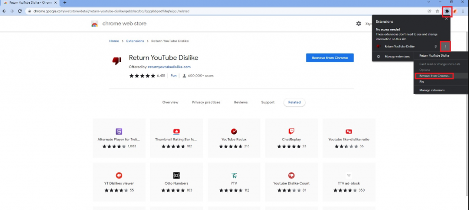Open more actions for Return YouTube Dislike
Viewport: 469px width, 210px height.
pyautogui.click(x=445, y=47)
